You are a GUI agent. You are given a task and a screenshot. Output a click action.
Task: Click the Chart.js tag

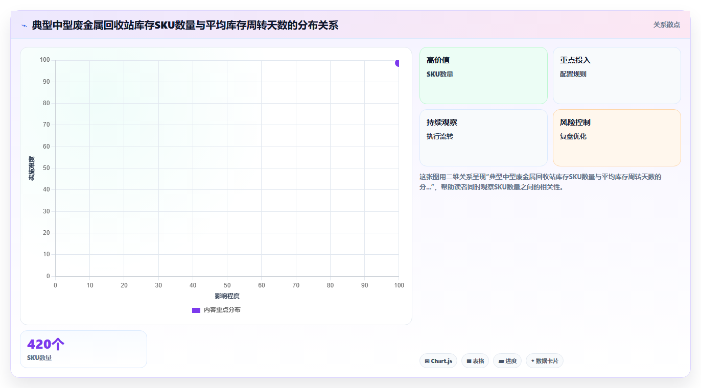(x=438, y=361)
